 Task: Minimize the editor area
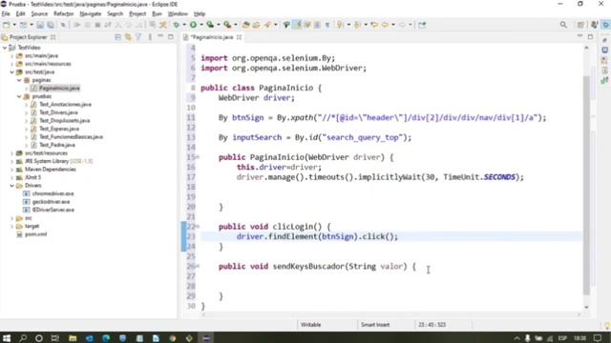click(579, 36)
